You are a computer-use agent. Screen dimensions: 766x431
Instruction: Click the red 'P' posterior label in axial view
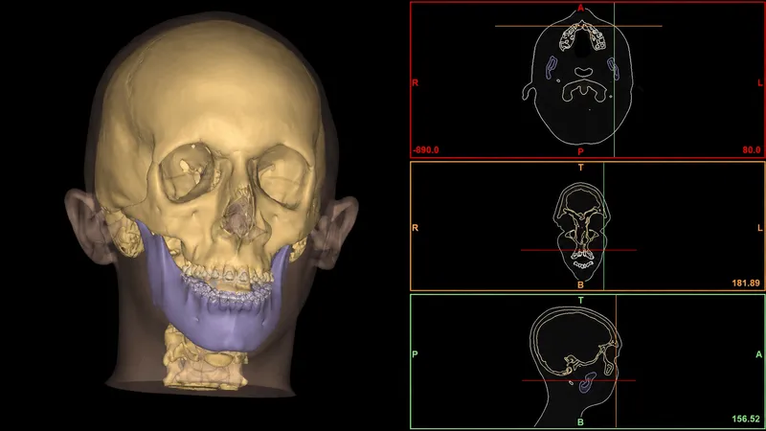tap(580, 151)
